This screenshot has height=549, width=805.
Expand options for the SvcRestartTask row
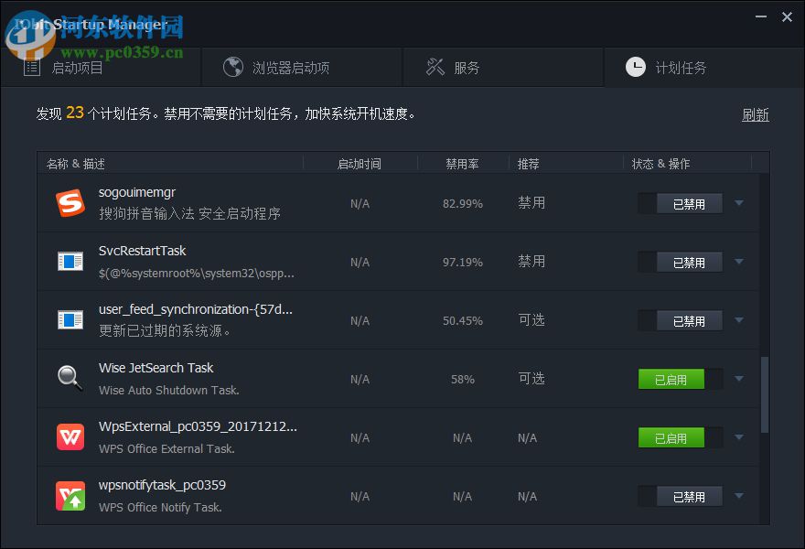[738, 262]
